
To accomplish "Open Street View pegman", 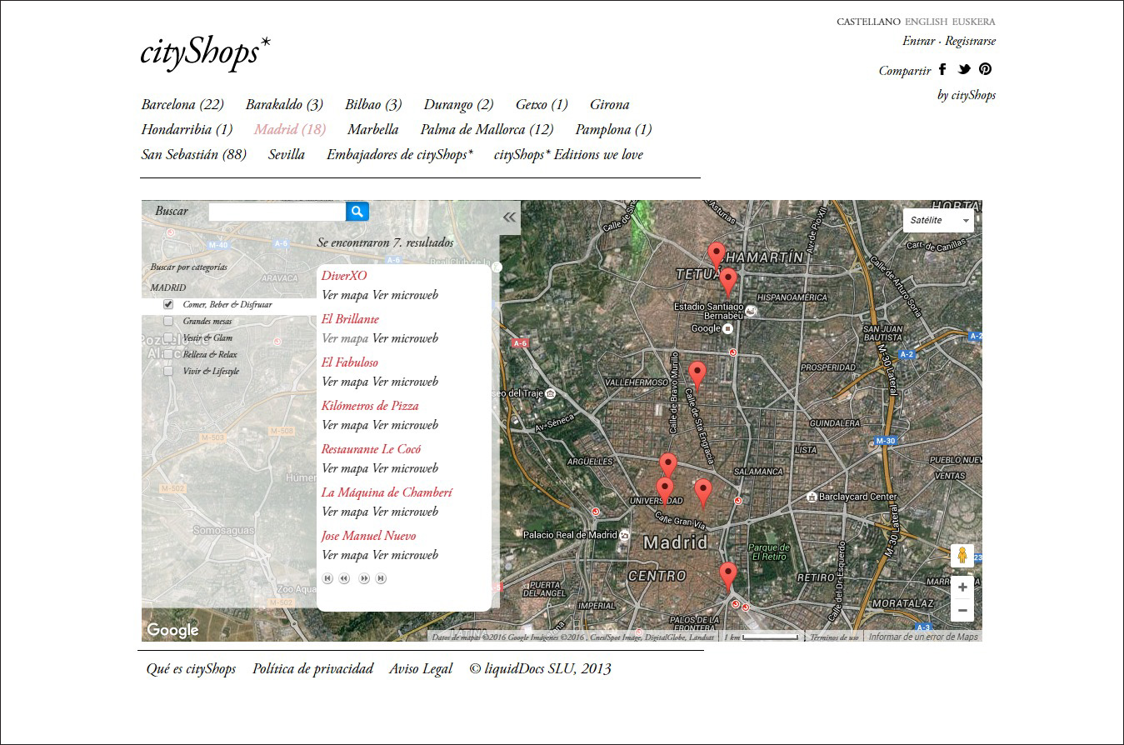I will [962, 556].
